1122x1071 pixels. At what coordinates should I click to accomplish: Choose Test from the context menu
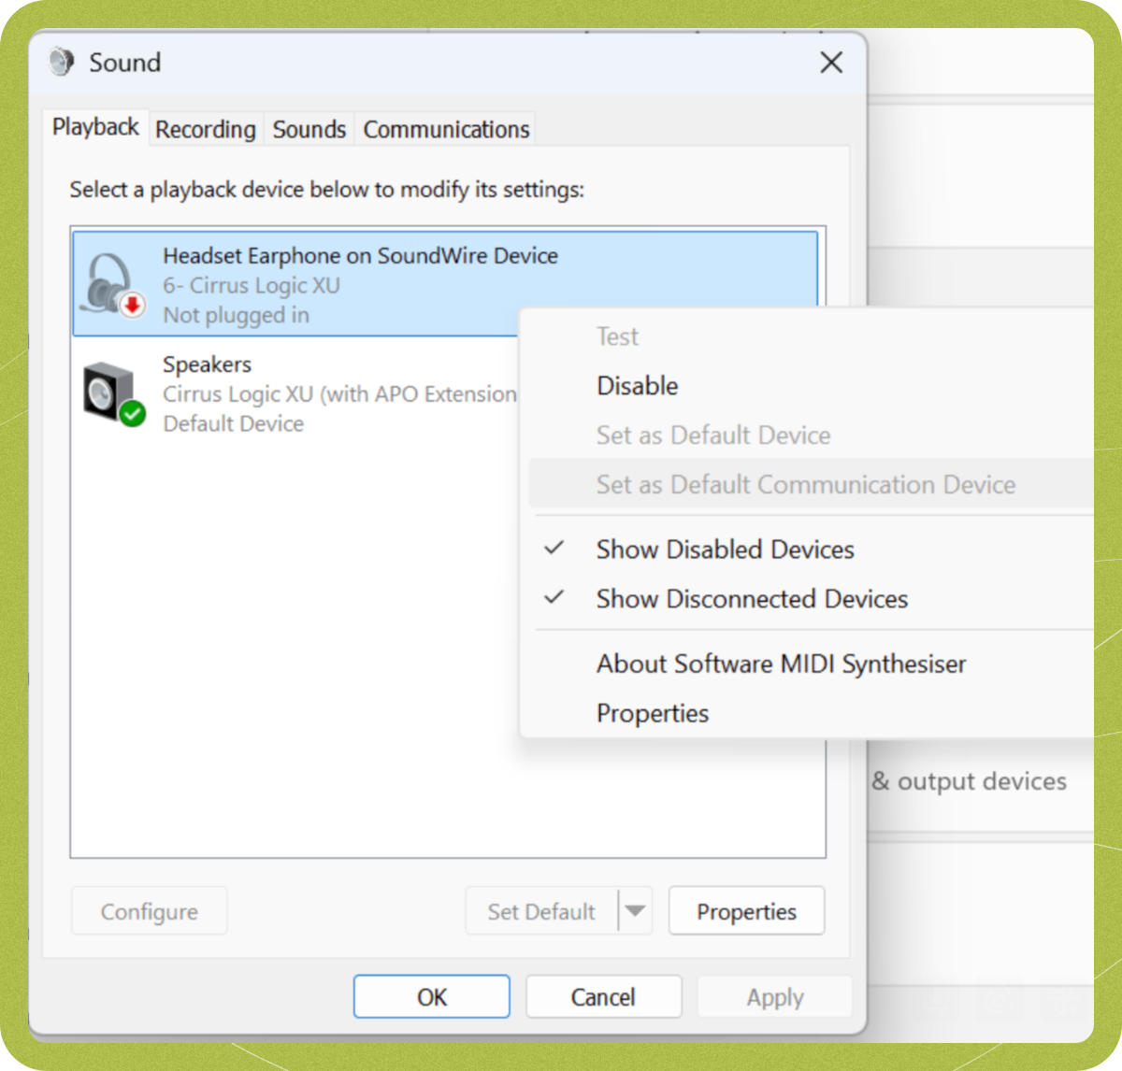(x=617, y=336)
